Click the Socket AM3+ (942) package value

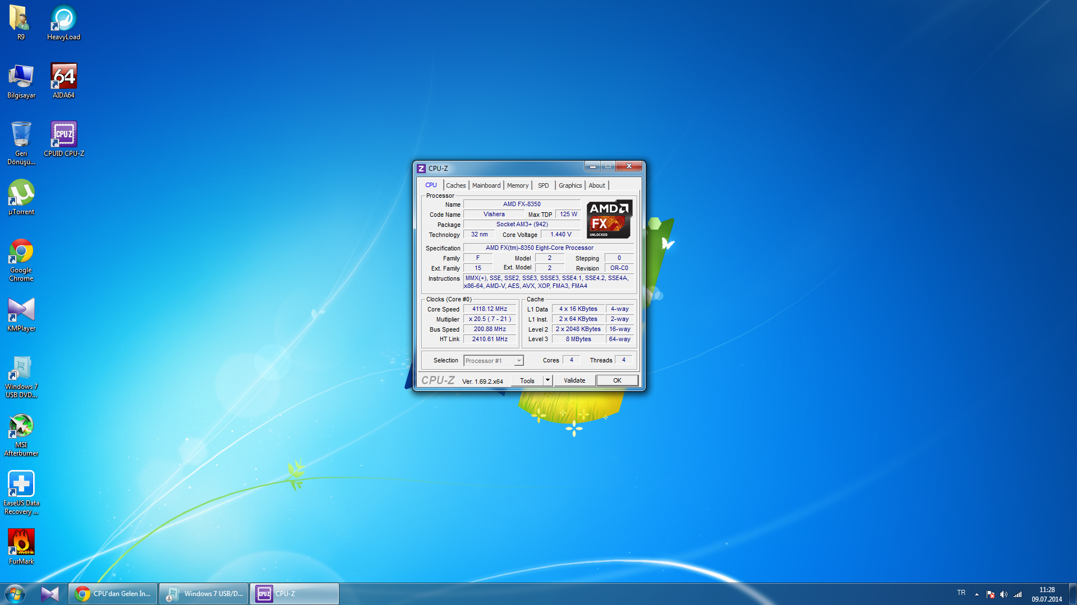[522, 224]
